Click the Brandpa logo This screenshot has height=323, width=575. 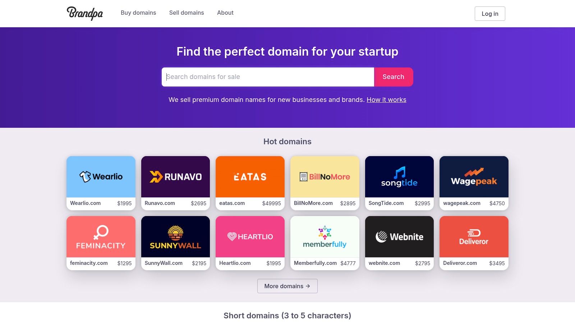pos(85,13)
